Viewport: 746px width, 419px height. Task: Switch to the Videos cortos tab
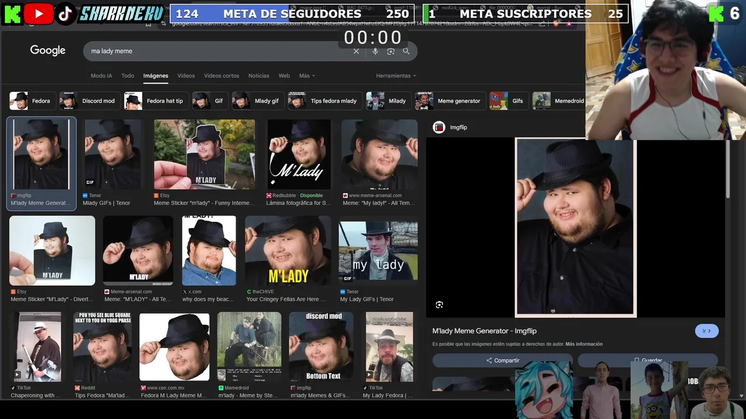pyautogui.click(x=221, y=76)
